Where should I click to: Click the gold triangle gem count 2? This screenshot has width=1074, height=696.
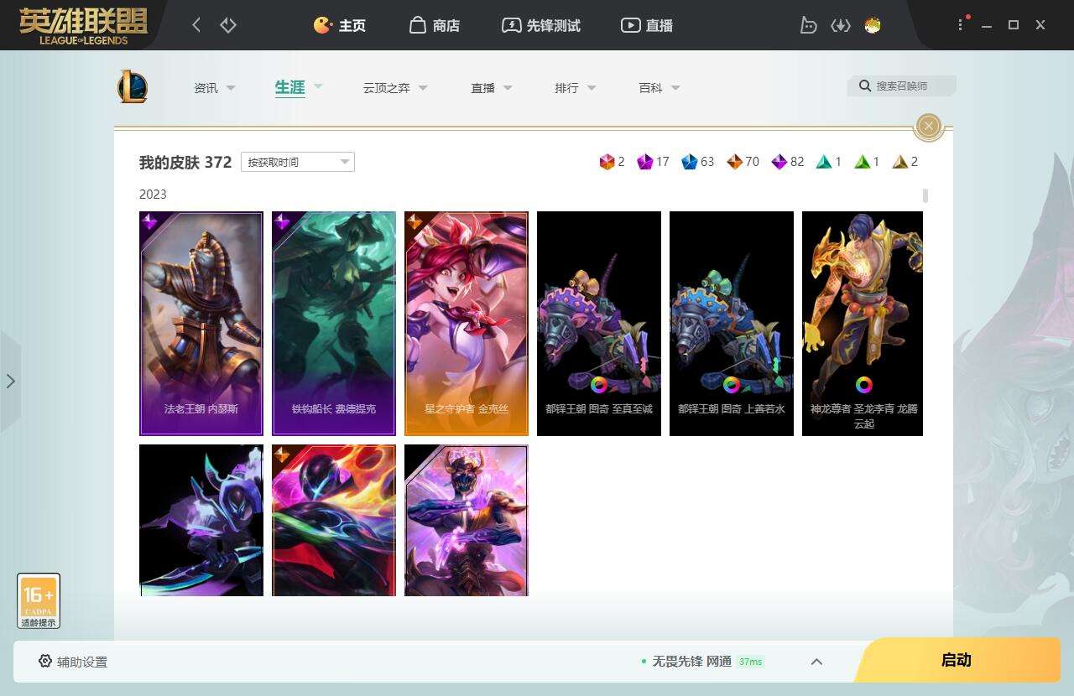(x=905, y=162)
